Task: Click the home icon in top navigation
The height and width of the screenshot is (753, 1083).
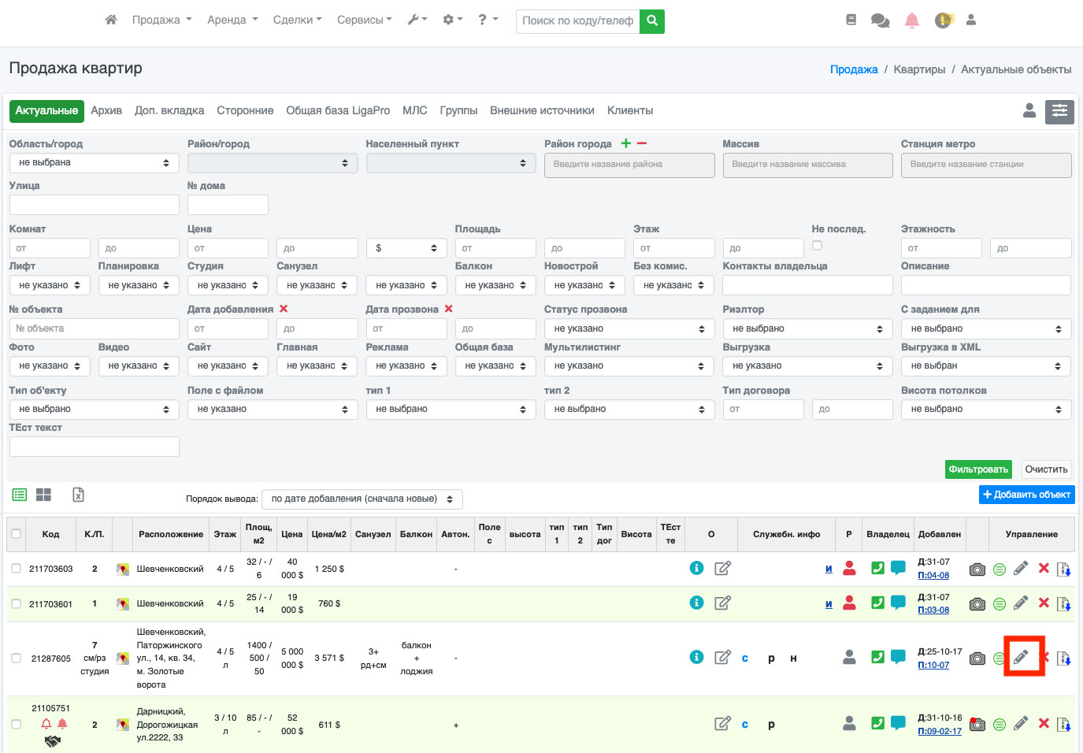Action: [x=111, y=20]
